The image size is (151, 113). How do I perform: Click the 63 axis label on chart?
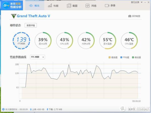pyautogui.click(x=17, y=87)
